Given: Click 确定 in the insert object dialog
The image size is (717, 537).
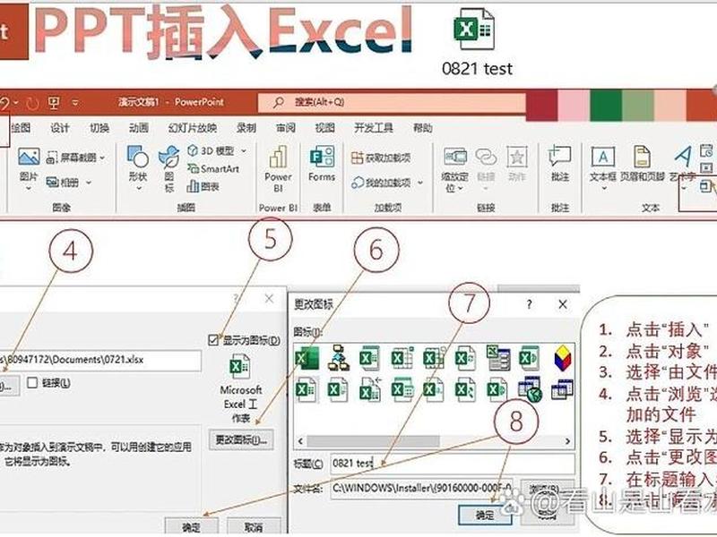Looking at the screenshot, I should pyautogui.click(x=191, y=526).
